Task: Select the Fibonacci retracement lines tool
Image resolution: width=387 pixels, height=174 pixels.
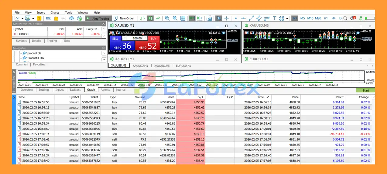Action: point(267,18)
